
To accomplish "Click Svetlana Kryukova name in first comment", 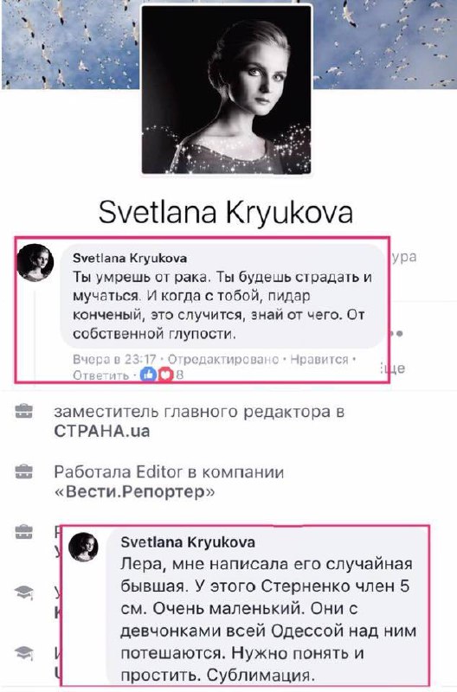I will (130, 258).
